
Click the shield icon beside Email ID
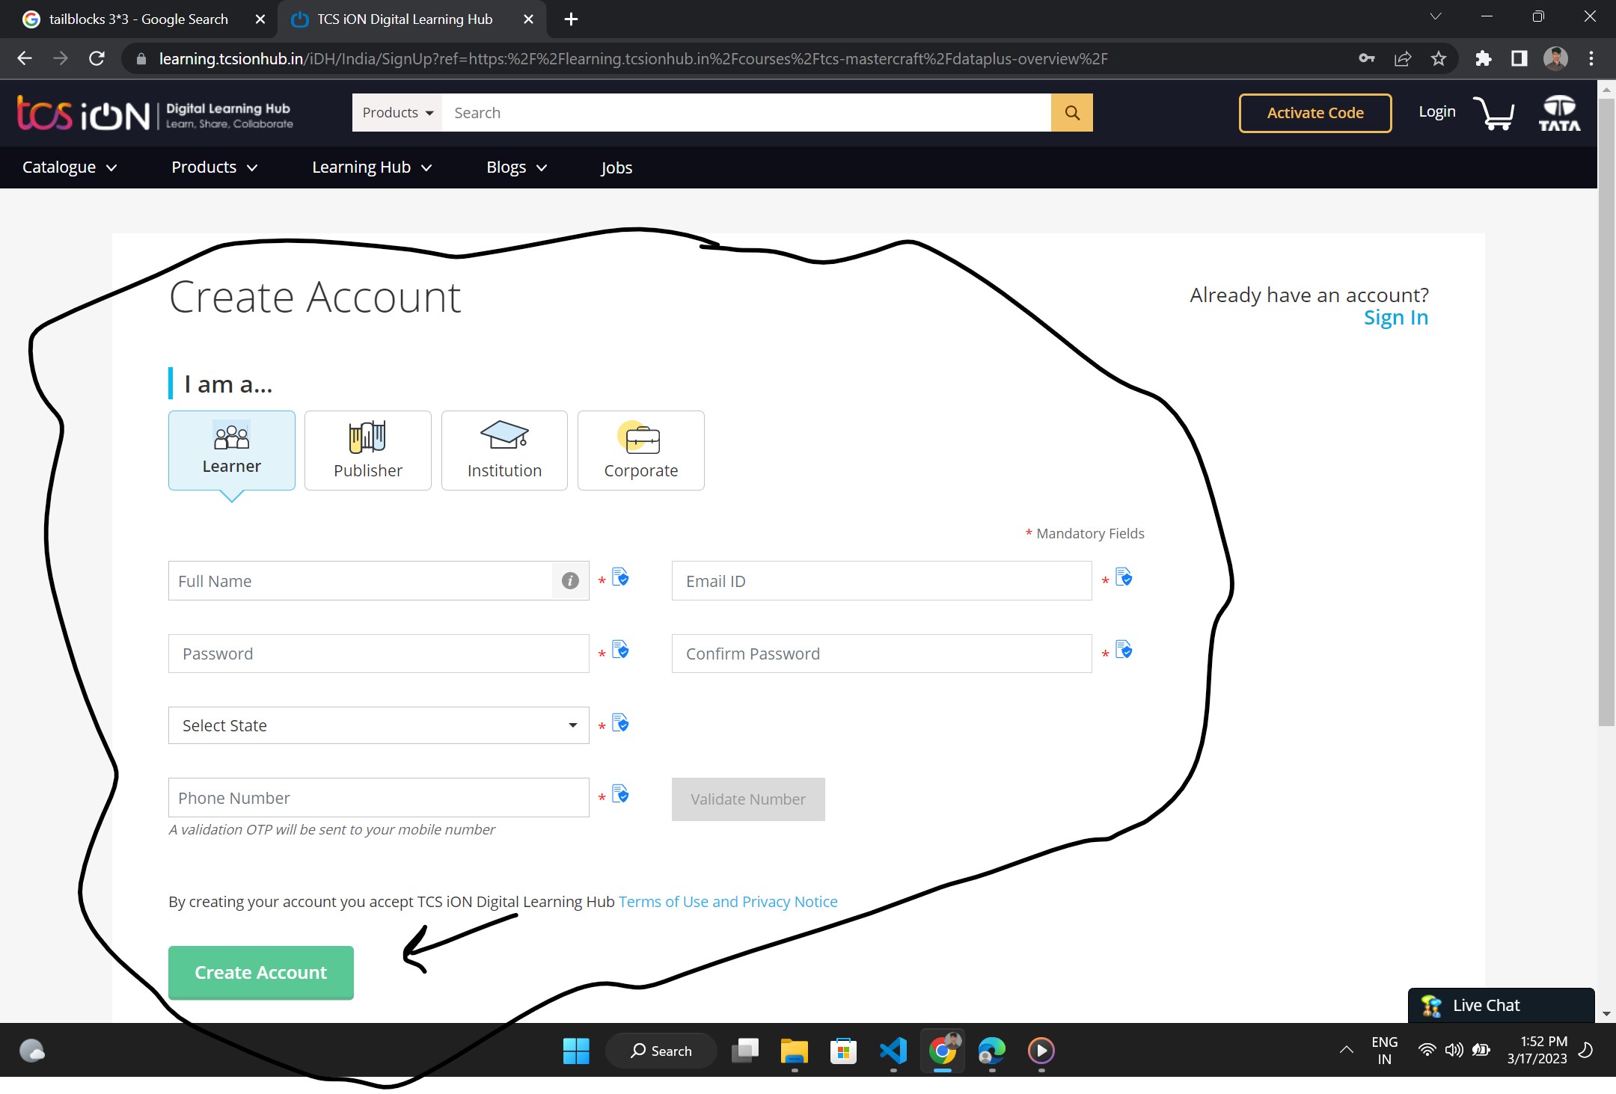pyautogui.click(x=1123, y=577)
